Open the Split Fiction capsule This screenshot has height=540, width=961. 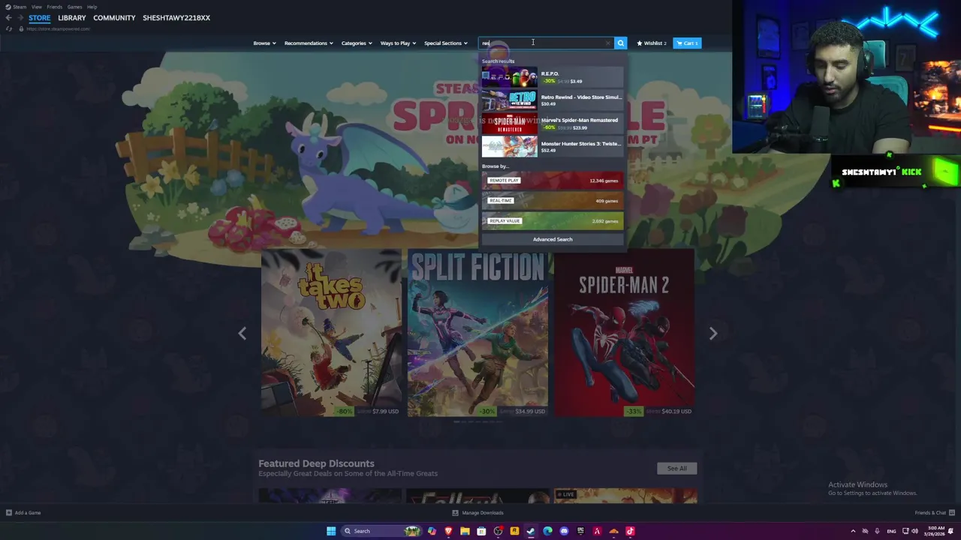(x=477, y=333)
